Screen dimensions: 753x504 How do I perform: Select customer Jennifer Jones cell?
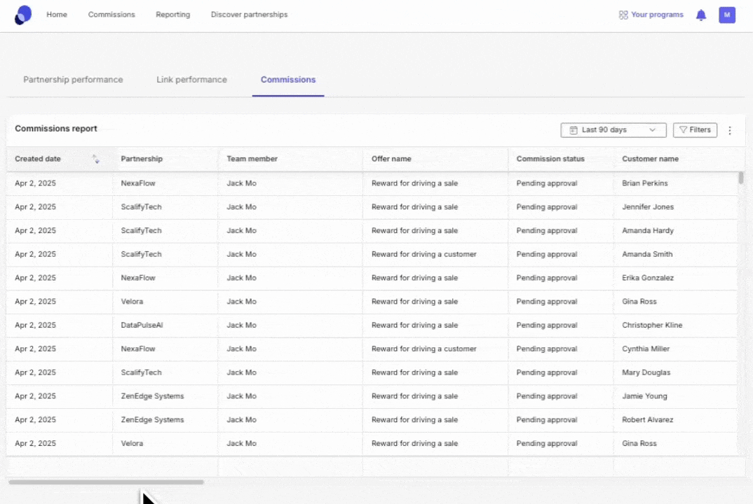click(x=648, y=206)
